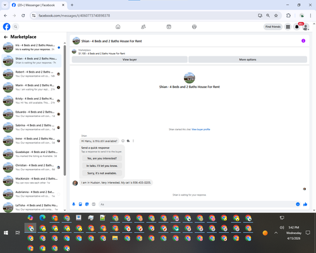The image size is (316, 253).
Task: Open the Facebook menu grid icon
Action: point(288,27)
